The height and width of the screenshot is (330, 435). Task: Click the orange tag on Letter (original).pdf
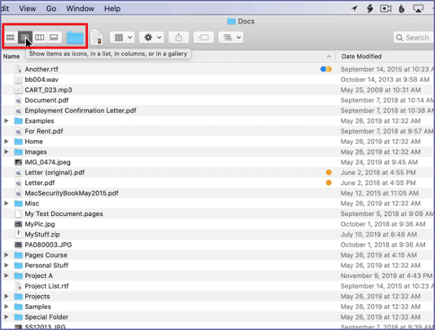(329, 173)
